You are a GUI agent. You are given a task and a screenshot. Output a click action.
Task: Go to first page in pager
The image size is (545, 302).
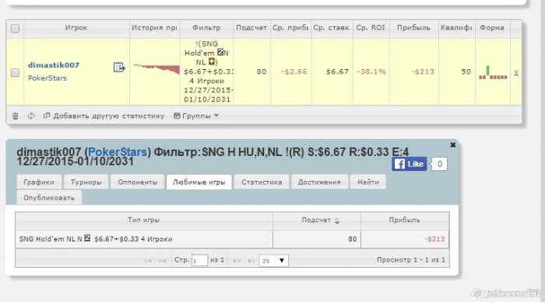pos(148,261)
